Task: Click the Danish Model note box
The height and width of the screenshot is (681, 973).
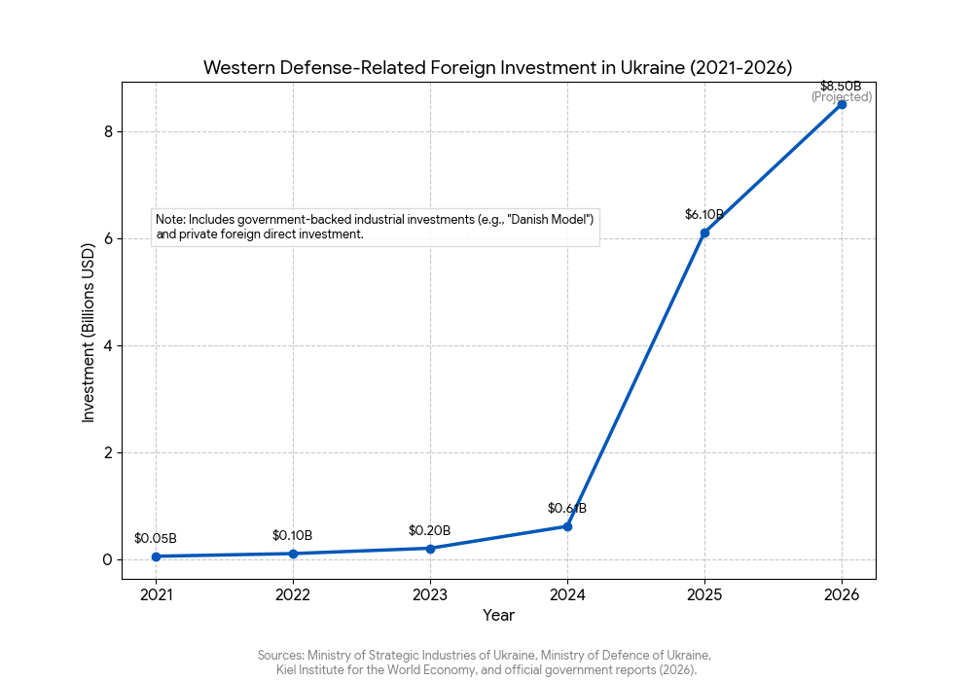Action: (x=375, y=227)
